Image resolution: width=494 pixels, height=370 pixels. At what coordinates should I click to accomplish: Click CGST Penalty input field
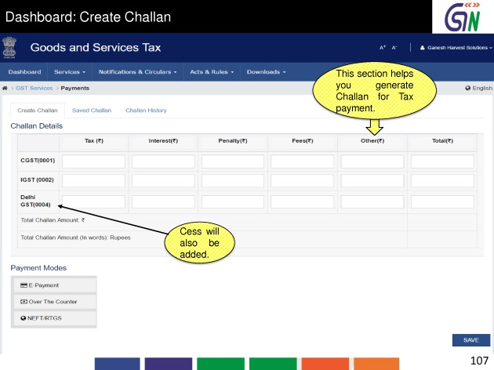pos(233,161)
